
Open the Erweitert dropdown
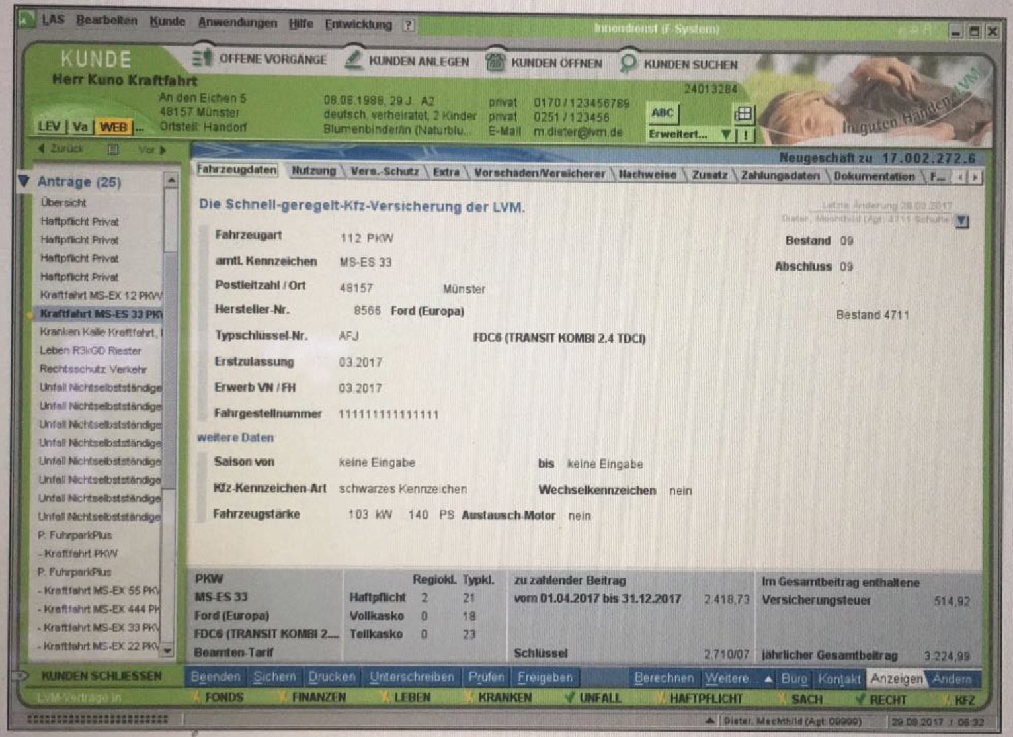coord(690,134)
